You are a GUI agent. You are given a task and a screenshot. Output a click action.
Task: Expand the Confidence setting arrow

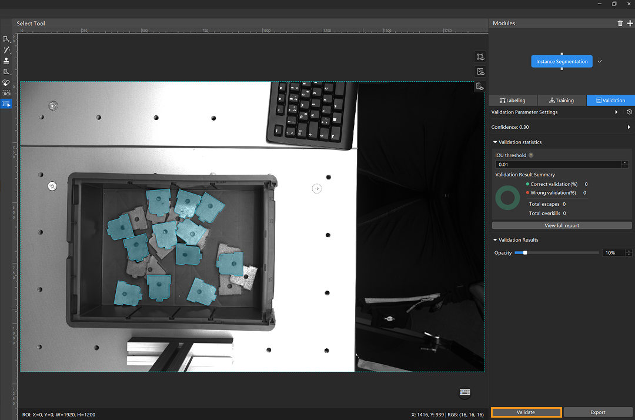coord(629,127)
